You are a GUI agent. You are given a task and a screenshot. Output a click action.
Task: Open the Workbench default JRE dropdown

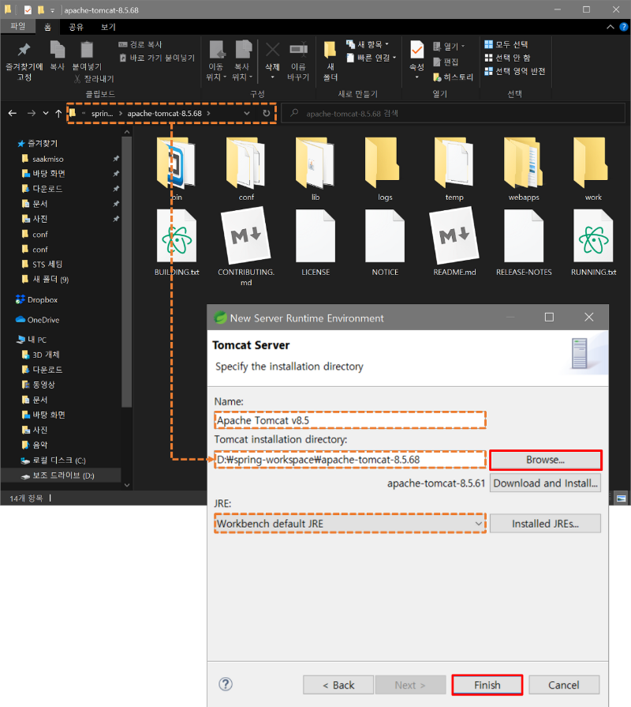pyautogui.click(x=349, y=524)
